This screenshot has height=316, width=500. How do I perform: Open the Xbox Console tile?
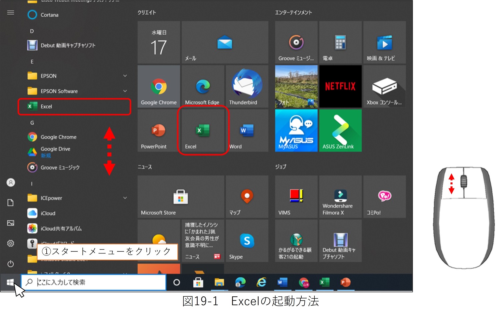385,87
